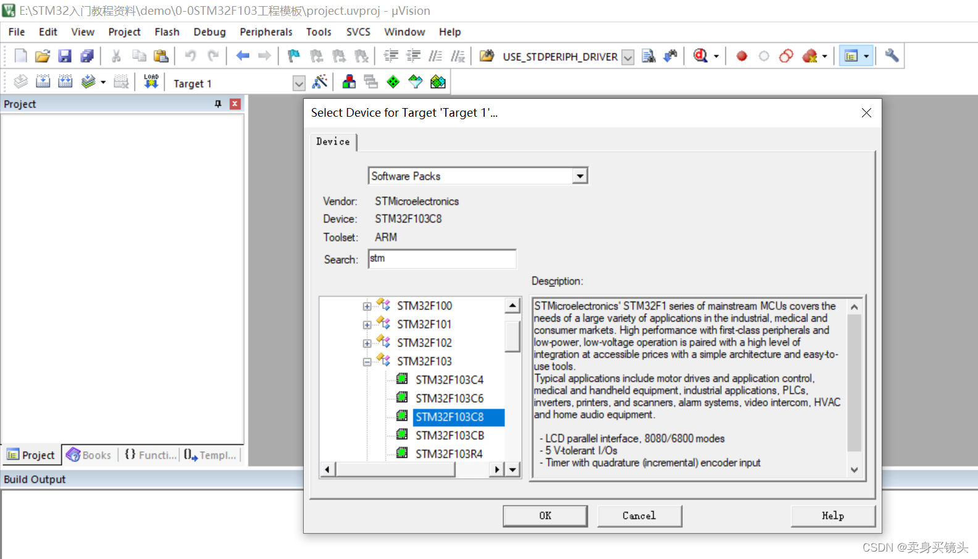Open the Software Packs dropdown
978x559 pixels.
pos(579,177)
